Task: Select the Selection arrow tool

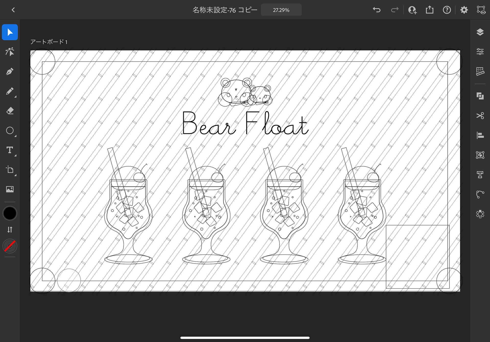Action: tap(10, 32)
